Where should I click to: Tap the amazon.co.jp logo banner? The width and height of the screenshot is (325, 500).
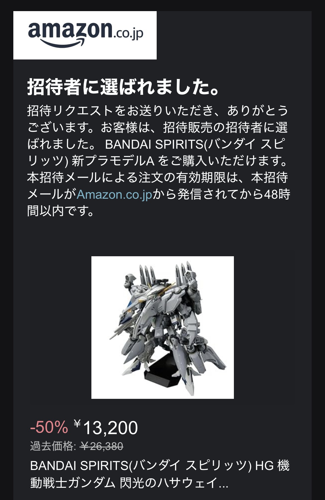(x=85, y=35)
